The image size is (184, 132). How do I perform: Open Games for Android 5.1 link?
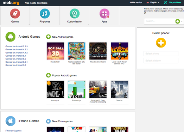[15, 56]
